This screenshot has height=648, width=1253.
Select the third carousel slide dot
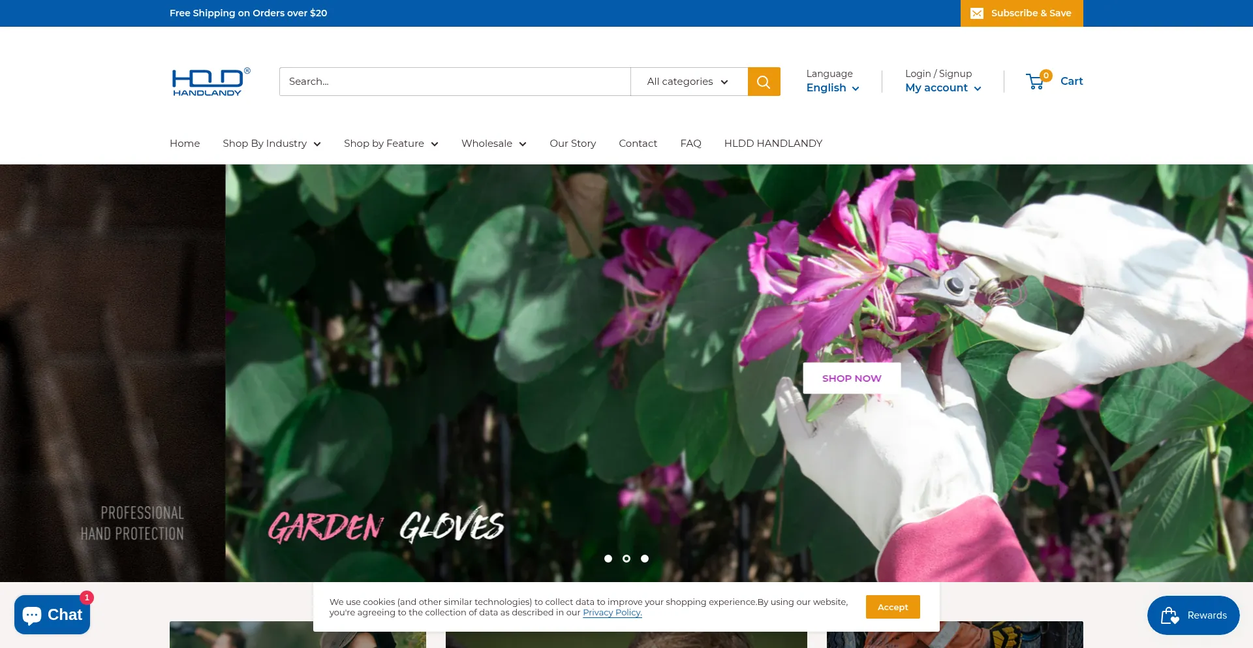(645, 559)
